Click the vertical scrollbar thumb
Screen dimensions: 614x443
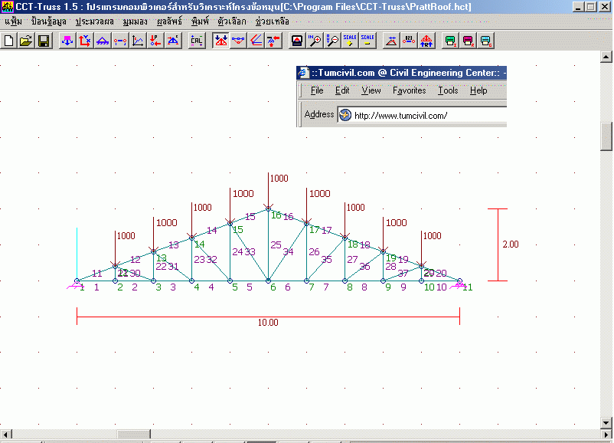606,137
